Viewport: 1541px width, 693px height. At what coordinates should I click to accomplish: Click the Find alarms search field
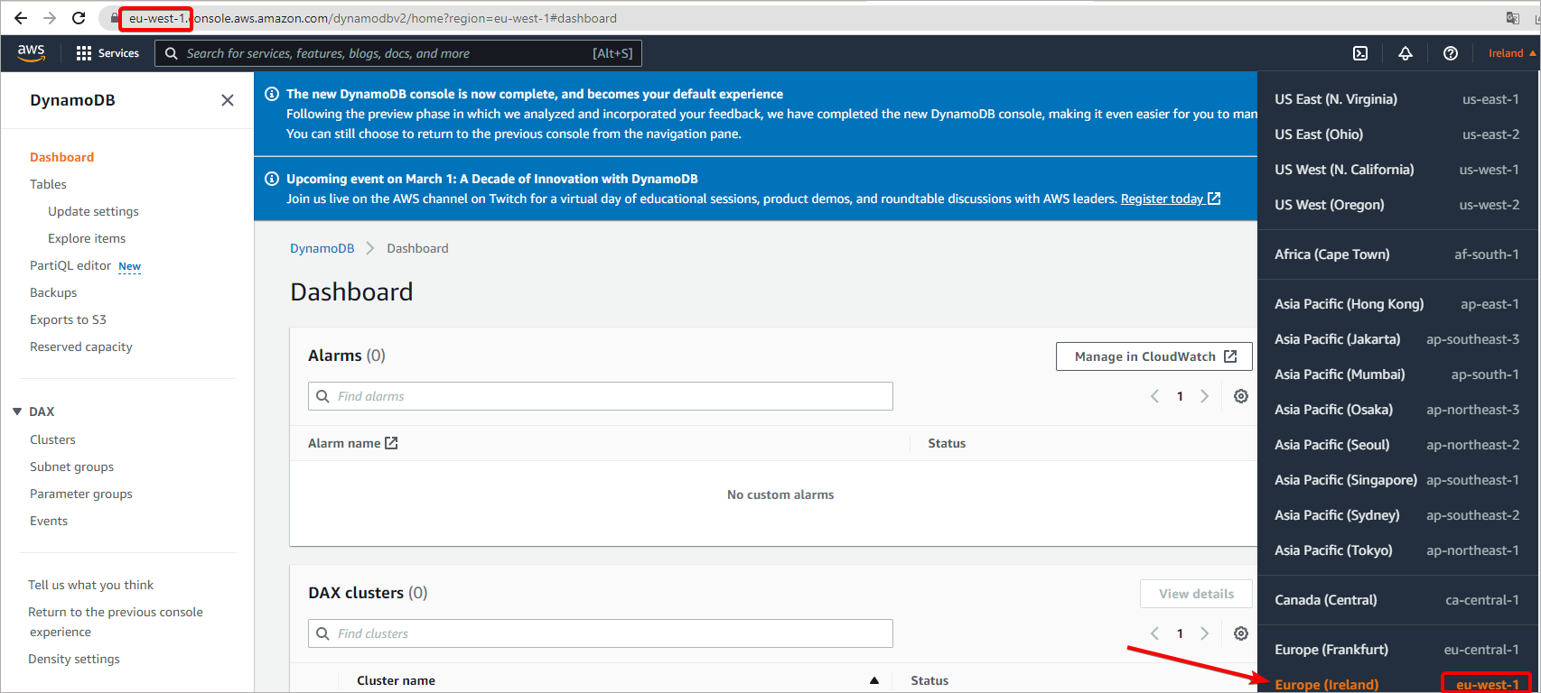(x=601, y=396)
